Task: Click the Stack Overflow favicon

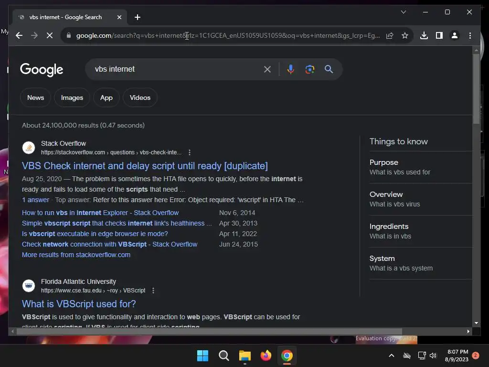Action: tap(29, 148)
